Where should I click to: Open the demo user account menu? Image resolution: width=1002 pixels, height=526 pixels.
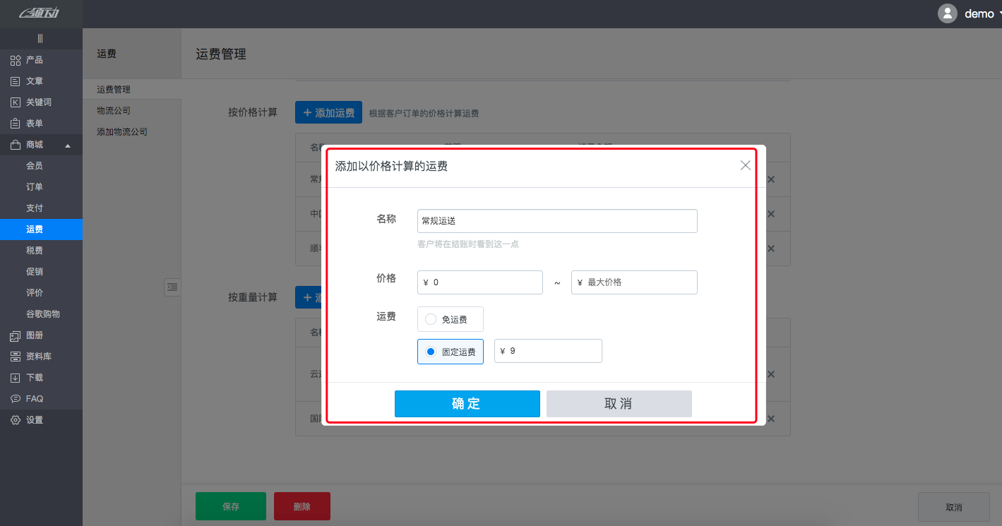[979, 13]
